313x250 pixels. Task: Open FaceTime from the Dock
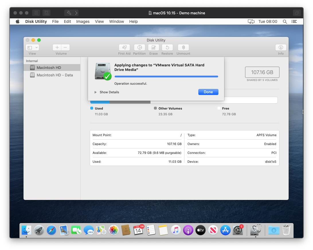[76, 230]
